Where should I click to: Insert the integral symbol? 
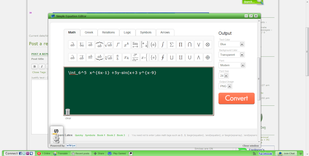click(x=162, y=45)
